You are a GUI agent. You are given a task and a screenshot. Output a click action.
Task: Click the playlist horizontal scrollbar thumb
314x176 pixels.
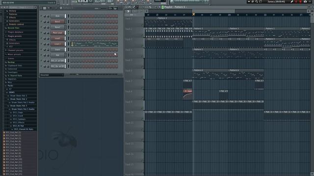pyautogui.click(x=214, y=11)
